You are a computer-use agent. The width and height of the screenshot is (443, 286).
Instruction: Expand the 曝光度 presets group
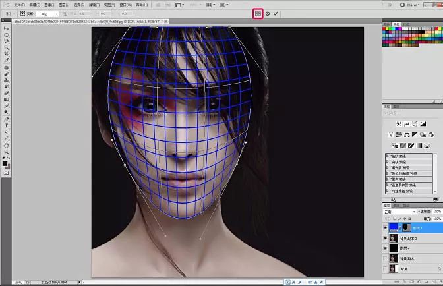(x=388, y=167)
